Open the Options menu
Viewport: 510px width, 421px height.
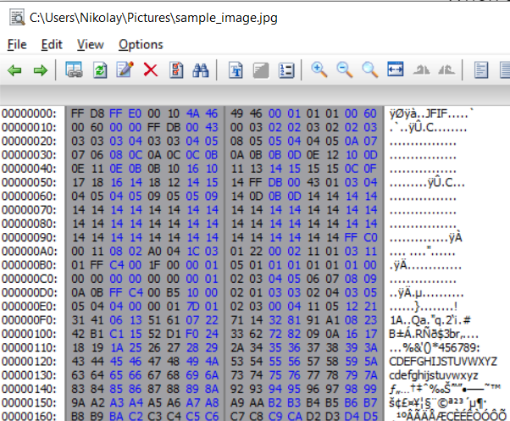(x=141, y=44)
